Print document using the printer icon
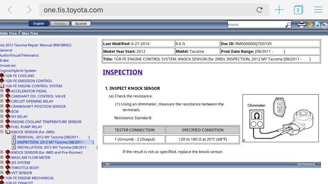Image resolution: width=328 pixels, height=184 pixels. point(301,25)
